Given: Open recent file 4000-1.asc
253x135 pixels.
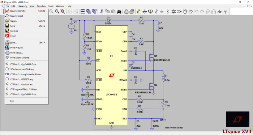Looking at the screenshot, I should click(26, 94).
